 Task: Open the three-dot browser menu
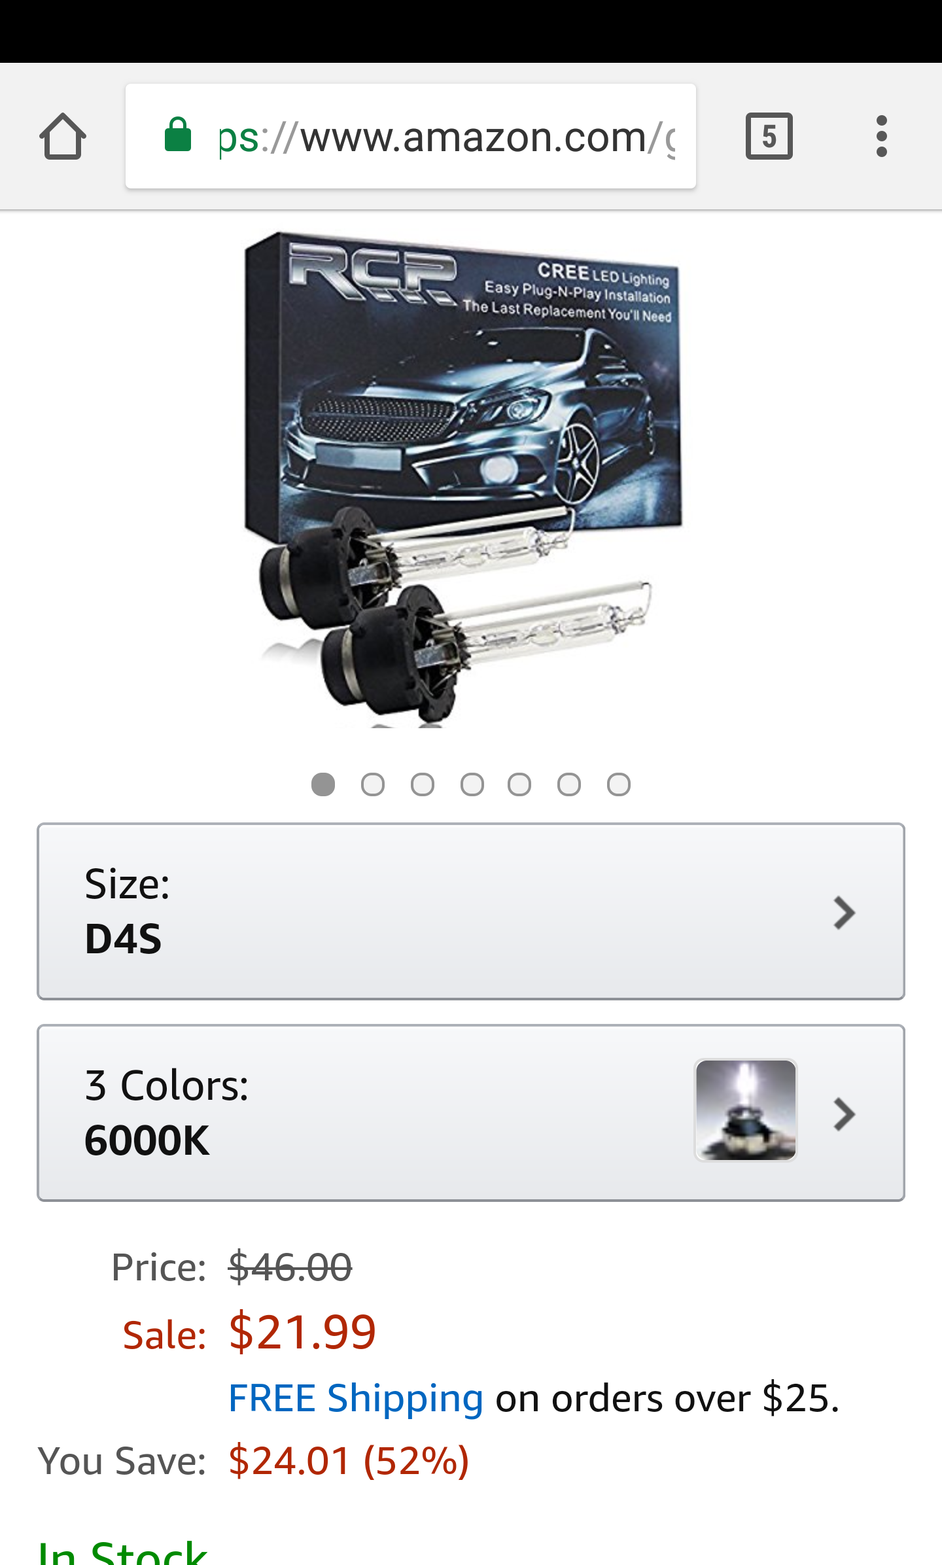[881, 136]
